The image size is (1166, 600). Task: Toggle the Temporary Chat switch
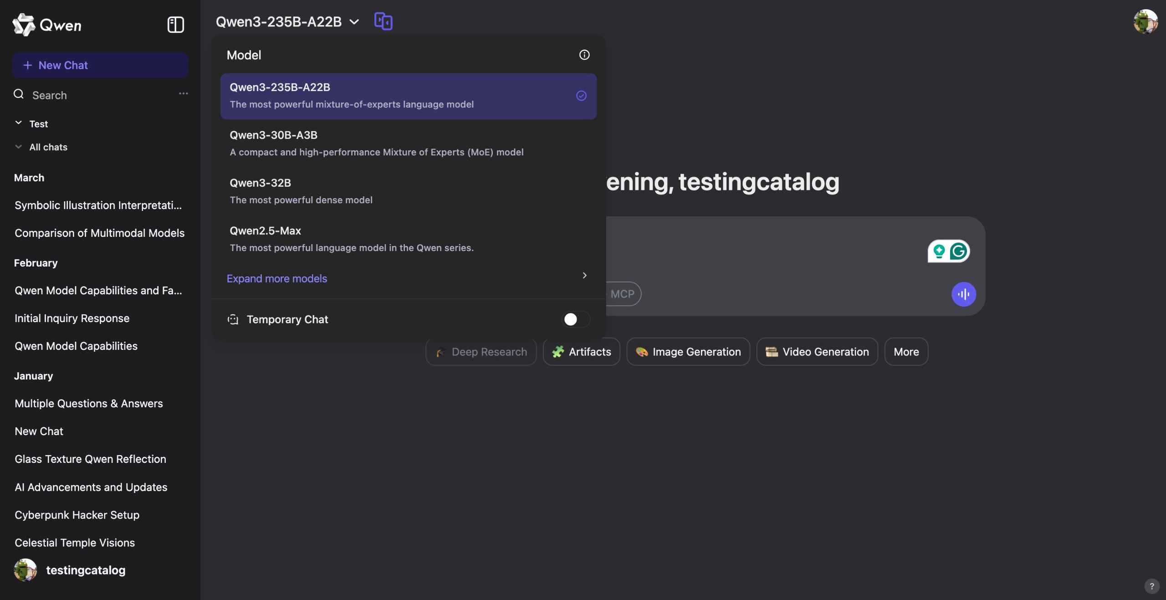tap(575, 319)
